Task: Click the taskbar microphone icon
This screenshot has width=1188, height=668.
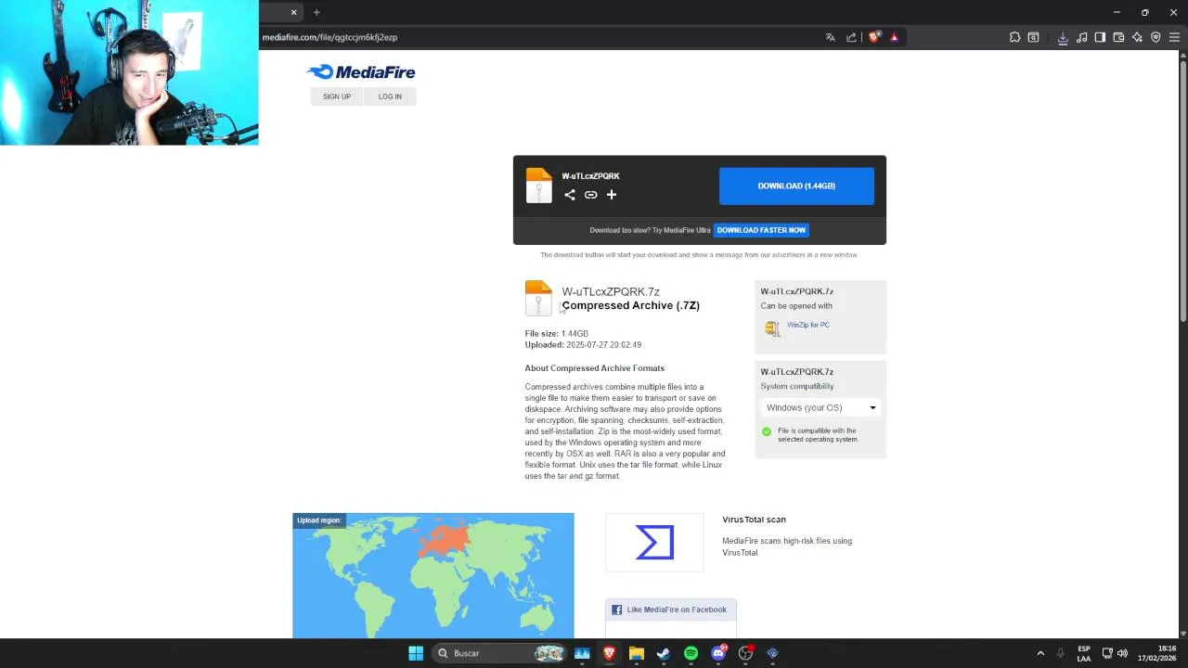Action: pos(1060,653)
